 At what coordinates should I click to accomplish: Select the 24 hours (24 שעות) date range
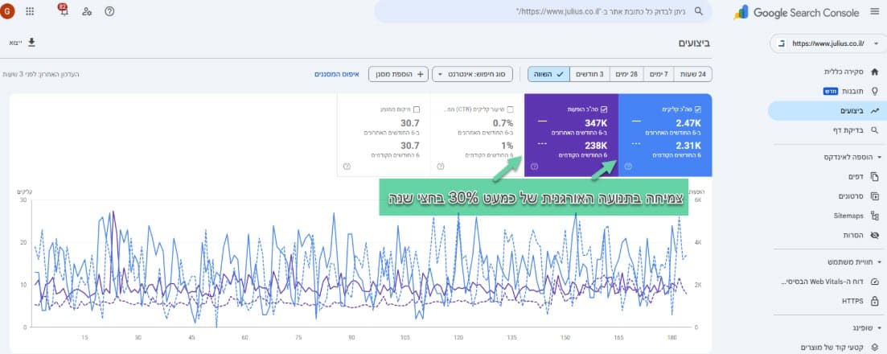pyautogui.click(x=692, y=74)
